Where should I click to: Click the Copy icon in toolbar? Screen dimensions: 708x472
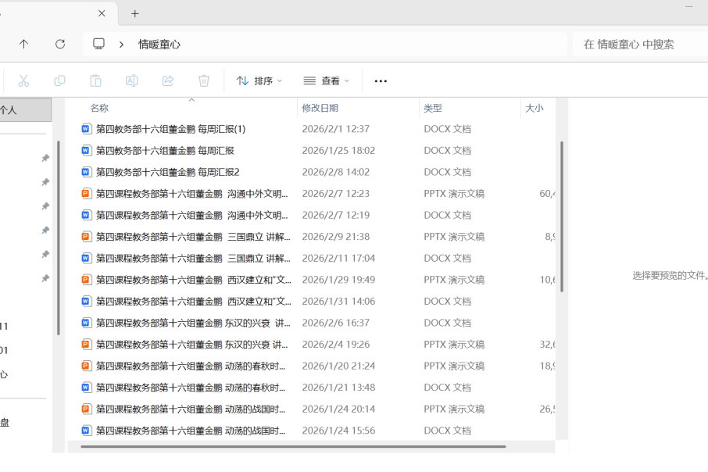coord(59,80)
